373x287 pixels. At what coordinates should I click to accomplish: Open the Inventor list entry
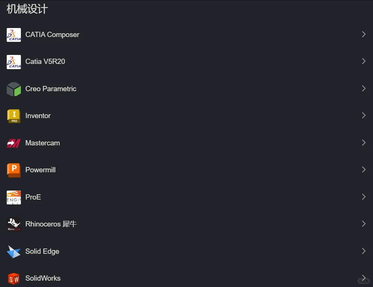[x=38, y=116]
